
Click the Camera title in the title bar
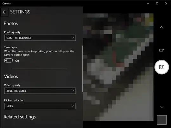coord(7,3)
